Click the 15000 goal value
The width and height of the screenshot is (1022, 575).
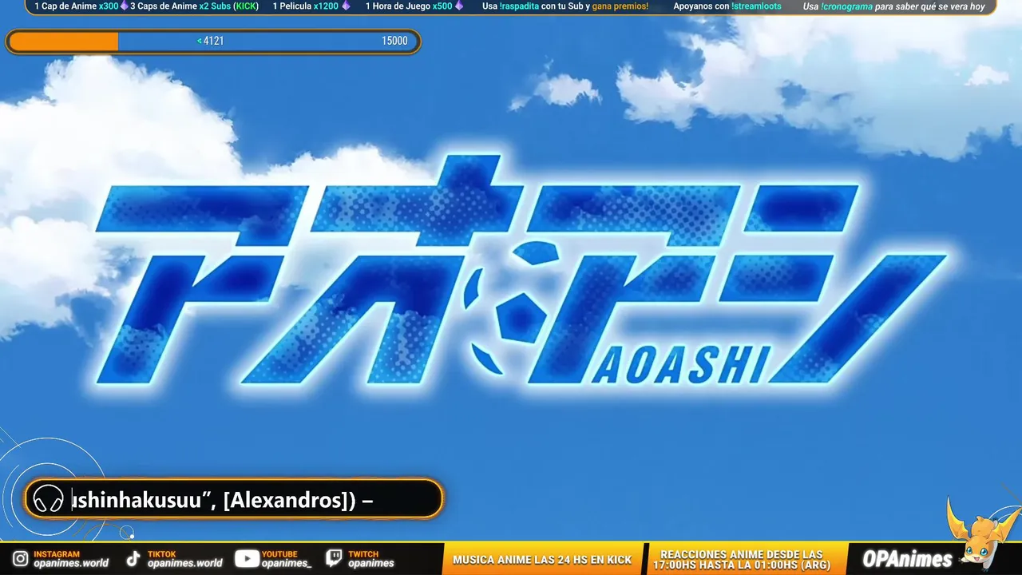coord(394,42)
